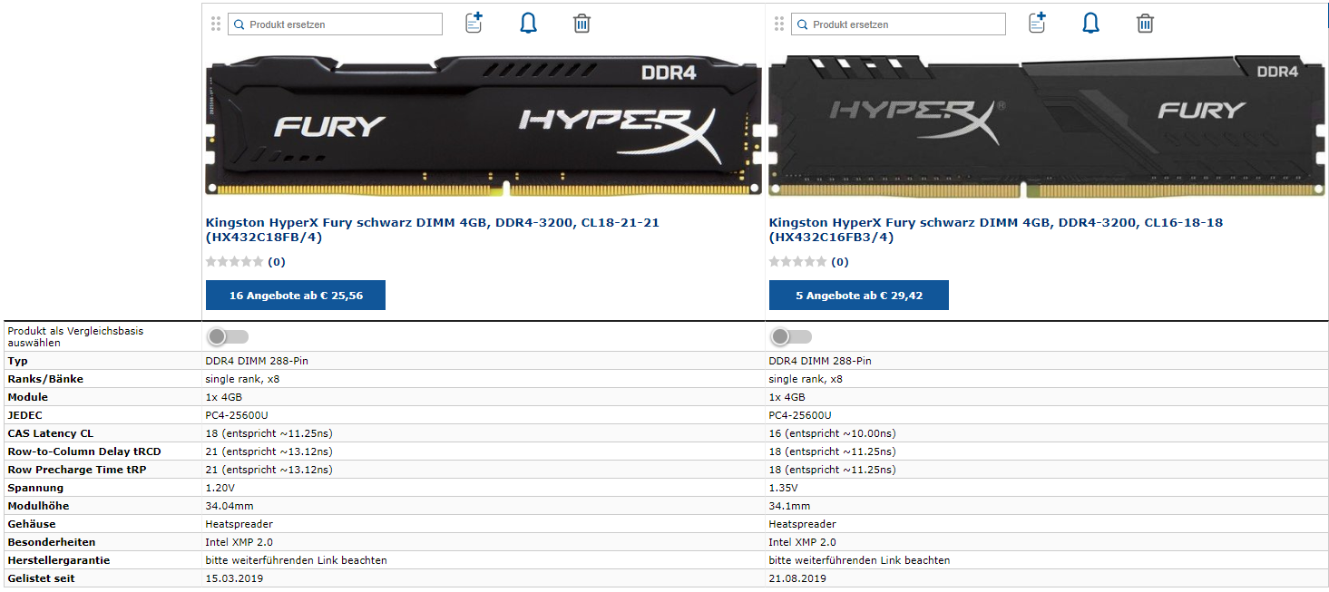Select '34.1mm' module height value
Viewport: 1329px width, 592px height.
[790, 506]
